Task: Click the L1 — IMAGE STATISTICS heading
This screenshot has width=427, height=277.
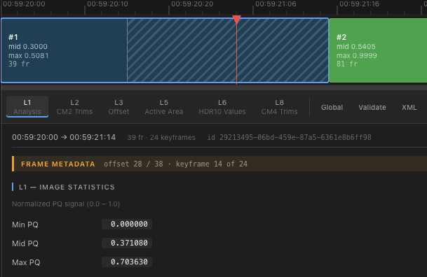Action: [67, 187]
